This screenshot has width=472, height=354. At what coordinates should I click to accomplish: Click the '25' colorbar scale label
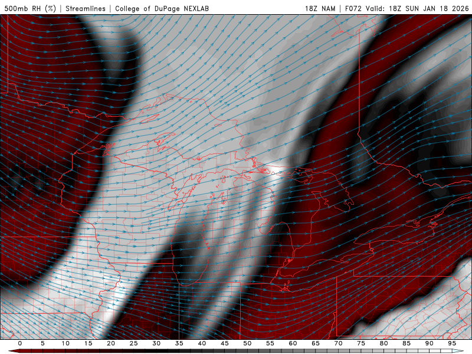134,343
